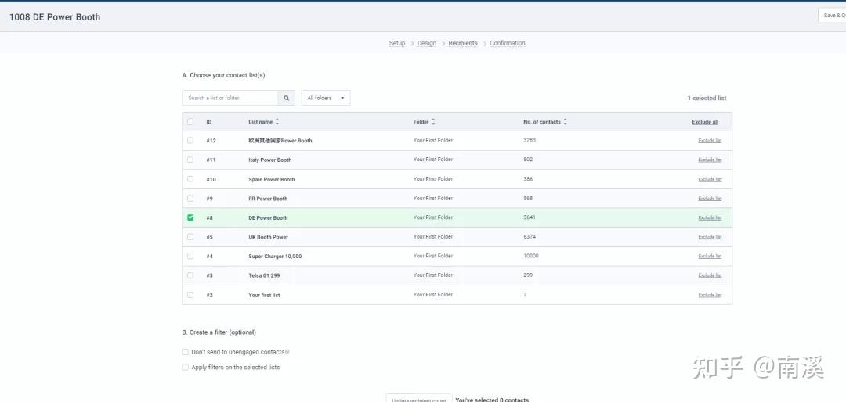Click the 'Spain Power Booth' list name
Viewport: 846px width, 402px height.
pos(272,179)
